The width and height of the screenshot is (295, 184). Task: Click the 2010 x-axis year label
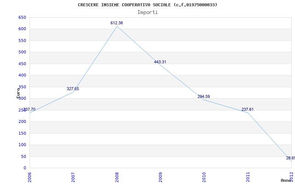point(204,177)
